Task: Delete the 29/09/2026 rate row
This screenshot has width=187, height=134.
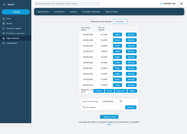Action: point(131,40)
